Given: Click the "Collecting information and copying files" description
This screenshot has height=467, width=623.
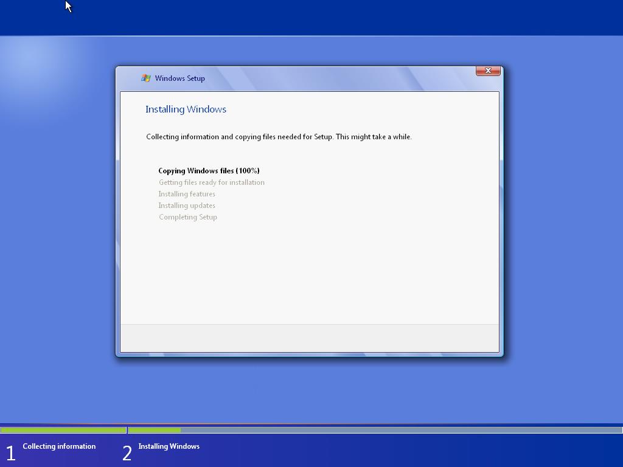Looking at the screenshot, I should 279,137.
